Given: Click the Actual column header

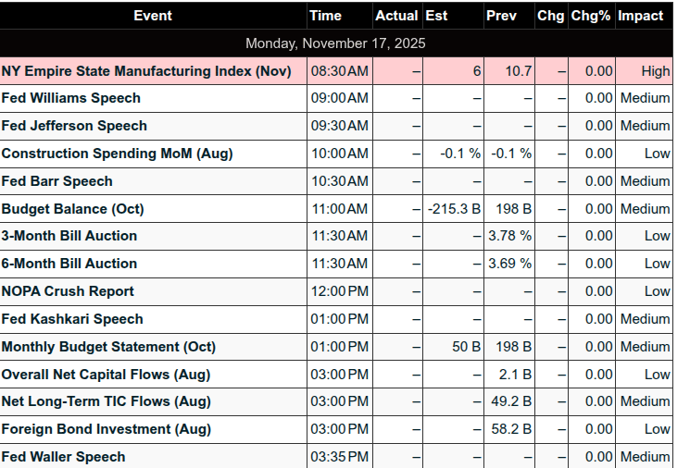Looking at the screenshot, I should click(x=396, y=16).
